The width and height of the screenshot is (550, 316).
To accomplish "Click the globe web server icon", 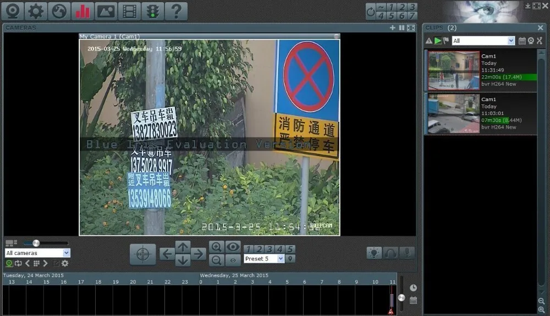I will (x=59, y=11).
